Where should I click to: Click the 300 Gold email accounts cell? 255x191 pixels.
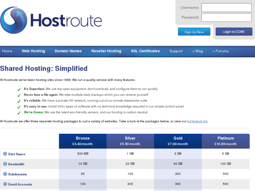tap(178, 184)
